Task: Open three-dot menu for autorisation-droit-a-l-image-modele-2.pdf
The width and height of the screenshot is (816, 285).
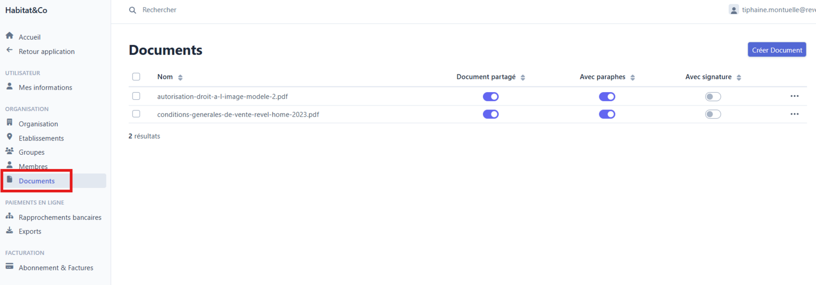Action: coord(795,96)
